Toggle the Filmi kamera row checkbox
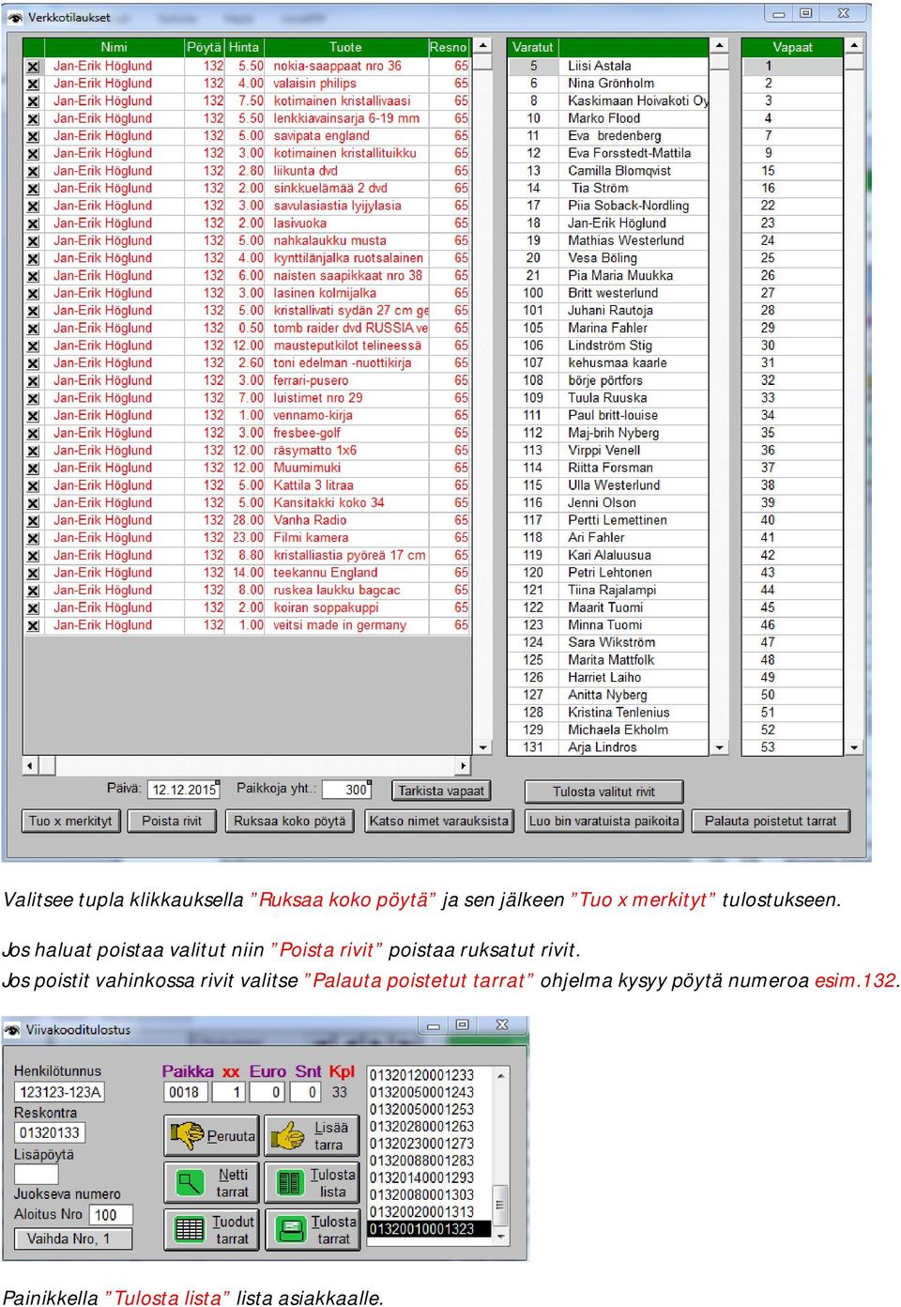The image size is (901, 1307). [33, 538]
